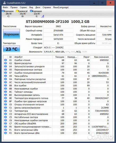Click status orb for C1 Циклы загрузки/выгрузки
The width and height of the screenshot is (116, 143).
coord(6,108)
